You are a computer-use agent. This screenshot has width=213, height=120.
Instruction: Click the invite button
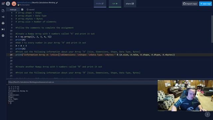[x=100, y=4]
